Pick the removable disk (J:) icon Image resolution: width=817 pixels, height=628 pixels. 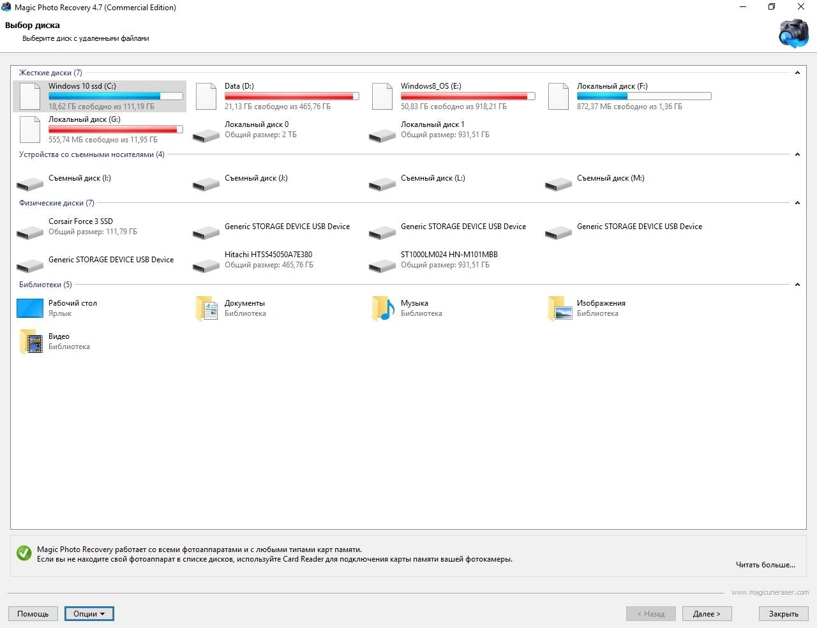tap(206, 184)
